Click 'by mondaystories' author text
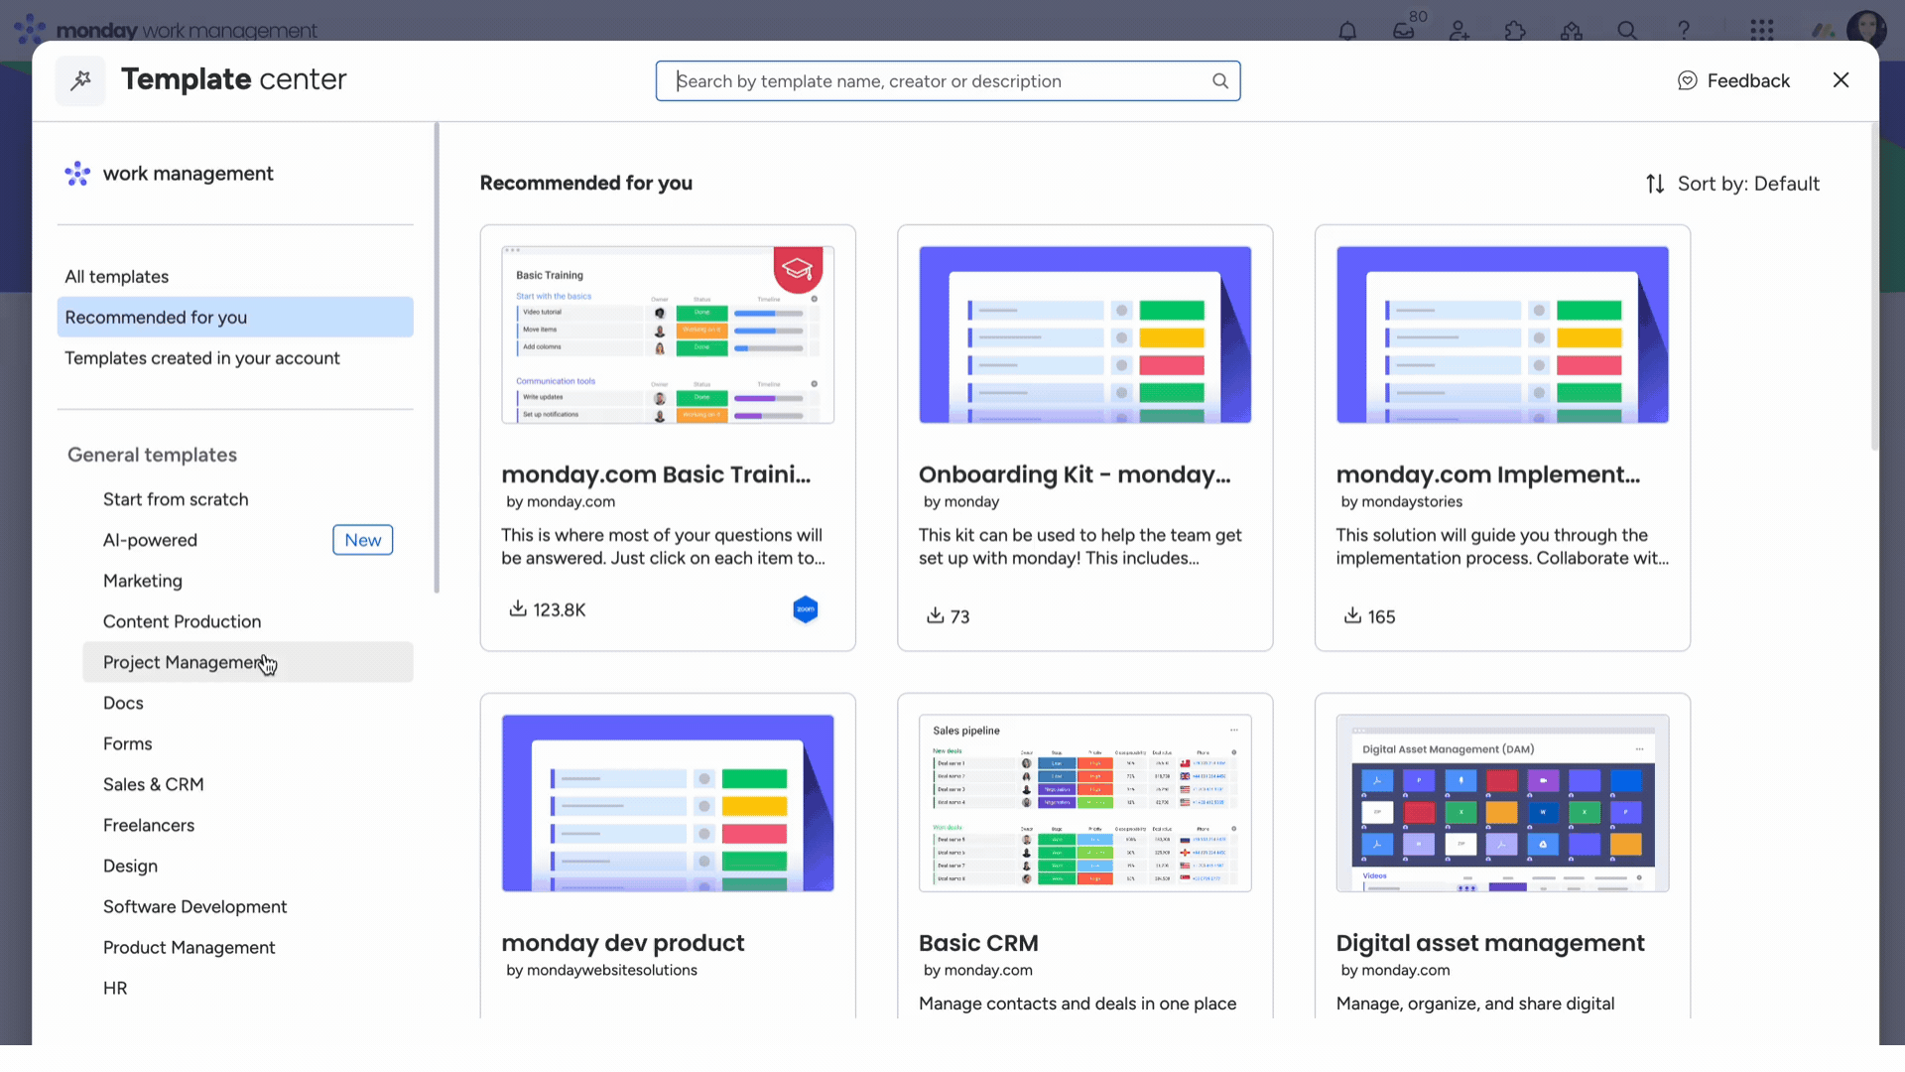The width and height of the screenshot is (1905, 1072). pos(1401,502)
